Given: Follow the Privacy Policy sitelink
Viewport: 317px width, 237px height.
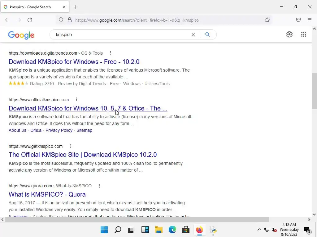Looking at the screenshot, I should pyautogui.click(x=59, y=130).
